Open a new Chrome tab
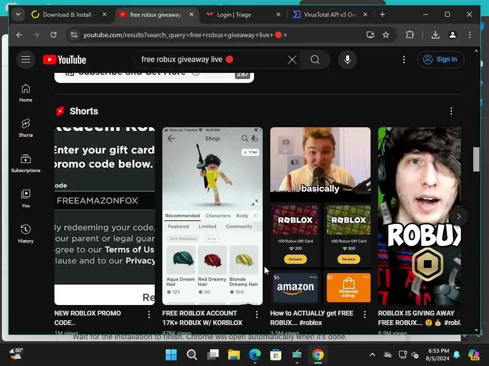Image resolution: width=489 pixels, height=366 pixels. click(383, 14)
